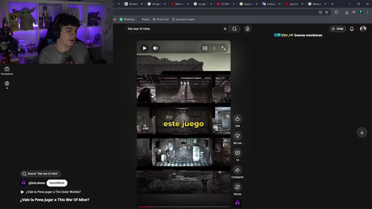This screenshot has height=209, width=372.
Task: Dislike the Short video
Action: 237,136
